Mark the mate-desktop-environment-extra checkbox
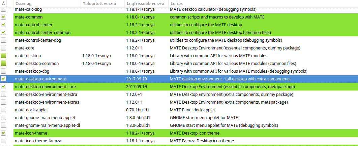 [3, 94]
